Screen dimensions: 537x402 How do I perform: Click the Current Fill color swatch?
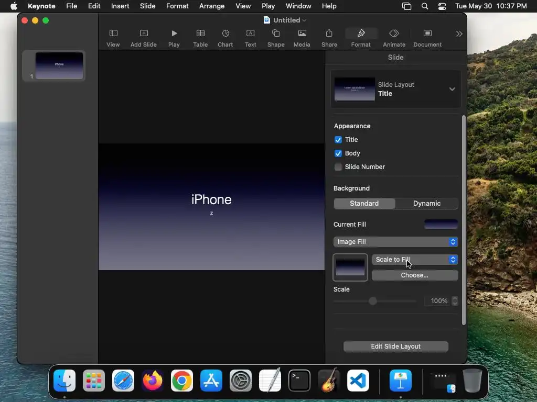pos(441,224)
